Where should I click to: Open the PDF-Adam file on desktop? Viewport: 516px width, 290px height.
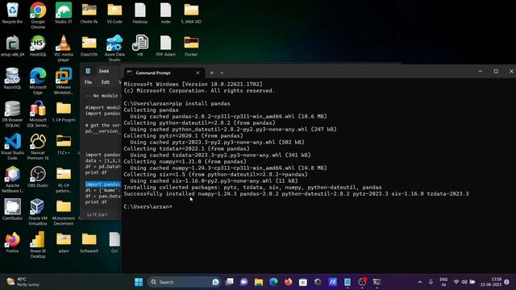pyautogui.click(x=165, y=46)
